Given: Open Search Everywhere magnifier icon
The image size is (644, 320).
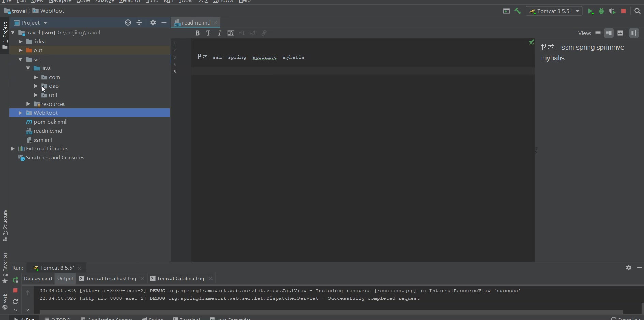Looking at the screenshot, I should [637, 11].
